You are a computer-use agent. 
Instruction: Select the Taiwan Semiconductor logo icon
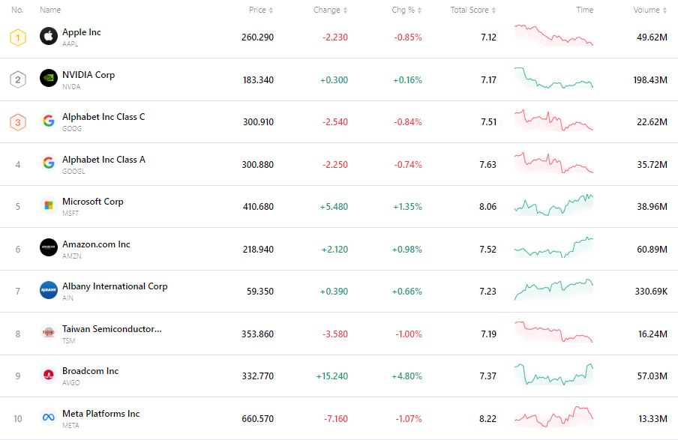[49, 333]
